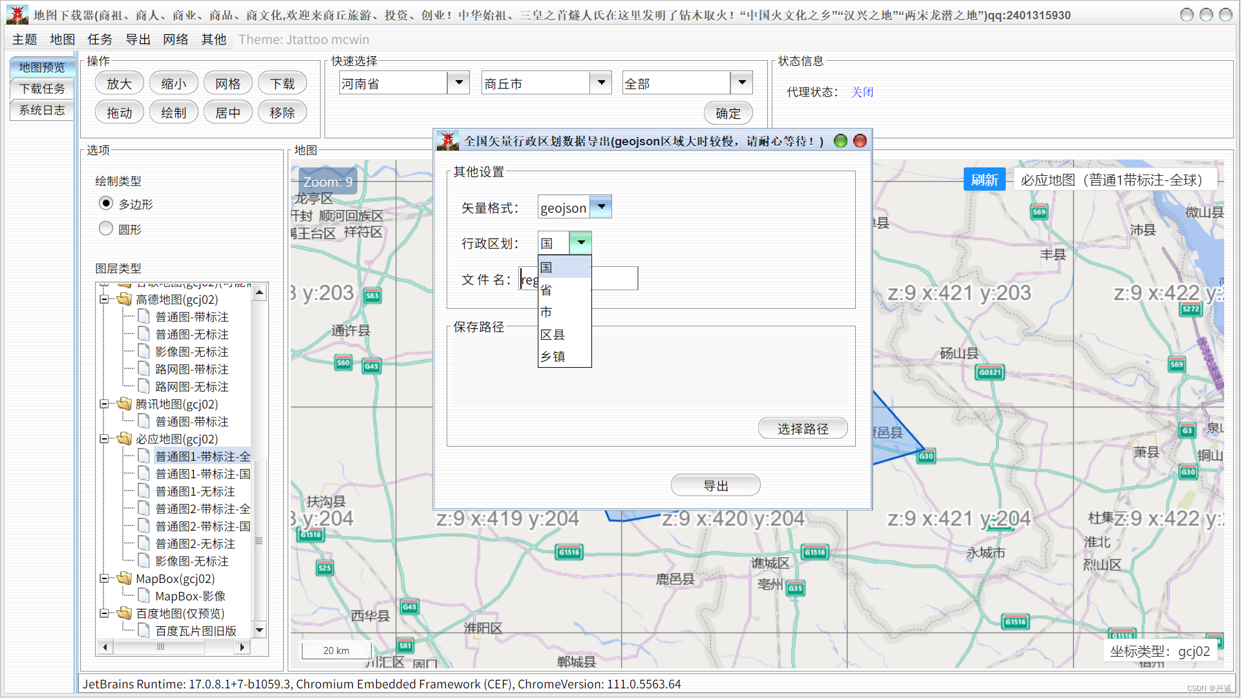Image resolution: width=1241 pixels, height=698 pixels.
Task: Click the 文件名 text input field
Action: 614,279
